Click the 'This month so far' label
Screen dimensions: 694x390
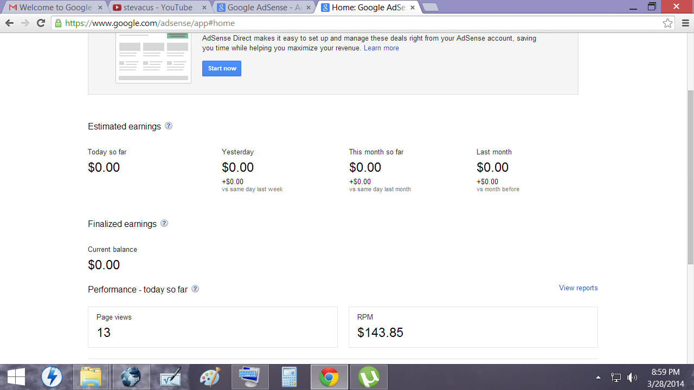coord(376,152)
